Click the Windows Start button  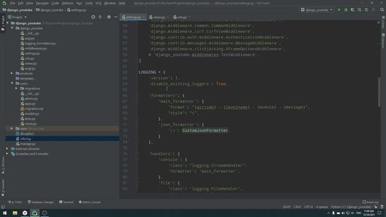(x=5, y=213)
